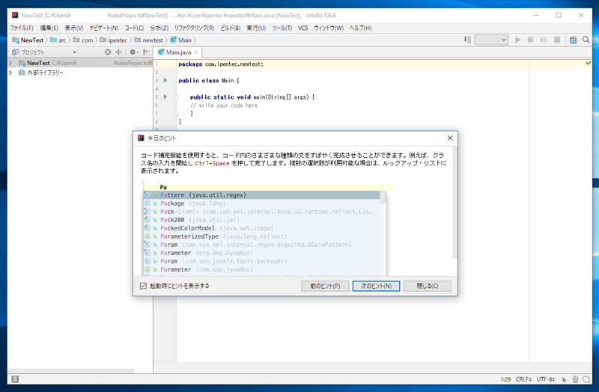Open the ツール(T) menu
Image resolution: width=599 pixels, height=392 pixels.
click(x=282, y=28)
